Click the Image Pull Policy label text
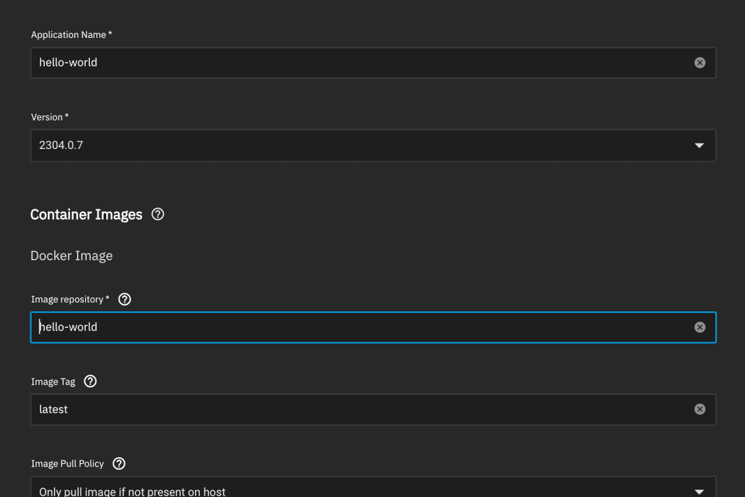745x497 pixels. coord(68,463)
